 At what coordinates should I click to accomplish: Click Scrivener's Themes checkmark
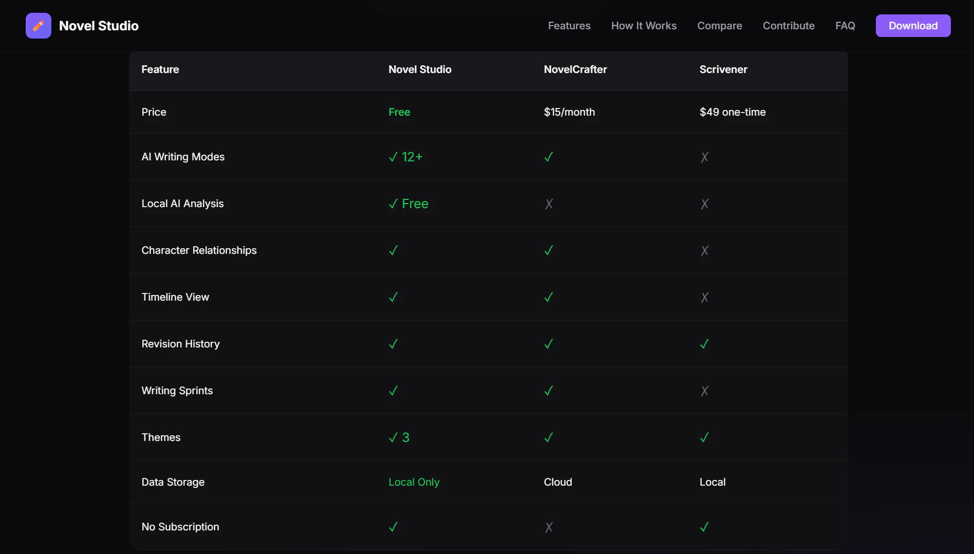[x=704, y=438]
